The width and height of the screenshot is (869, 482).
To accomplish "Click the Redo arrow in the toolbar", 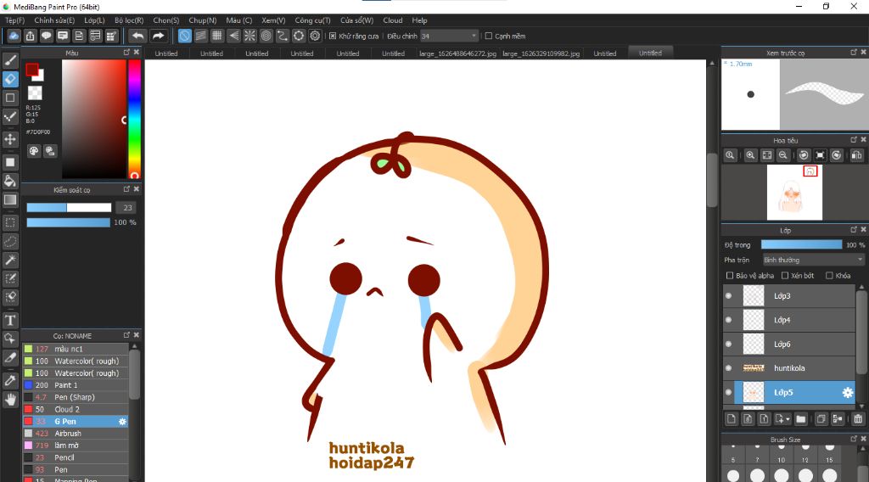I will point(159,36).
